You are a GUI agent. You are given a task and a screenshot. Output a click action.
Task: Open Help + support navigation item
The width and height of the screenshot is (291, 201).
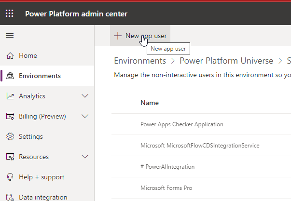click(x=47, y=177)
